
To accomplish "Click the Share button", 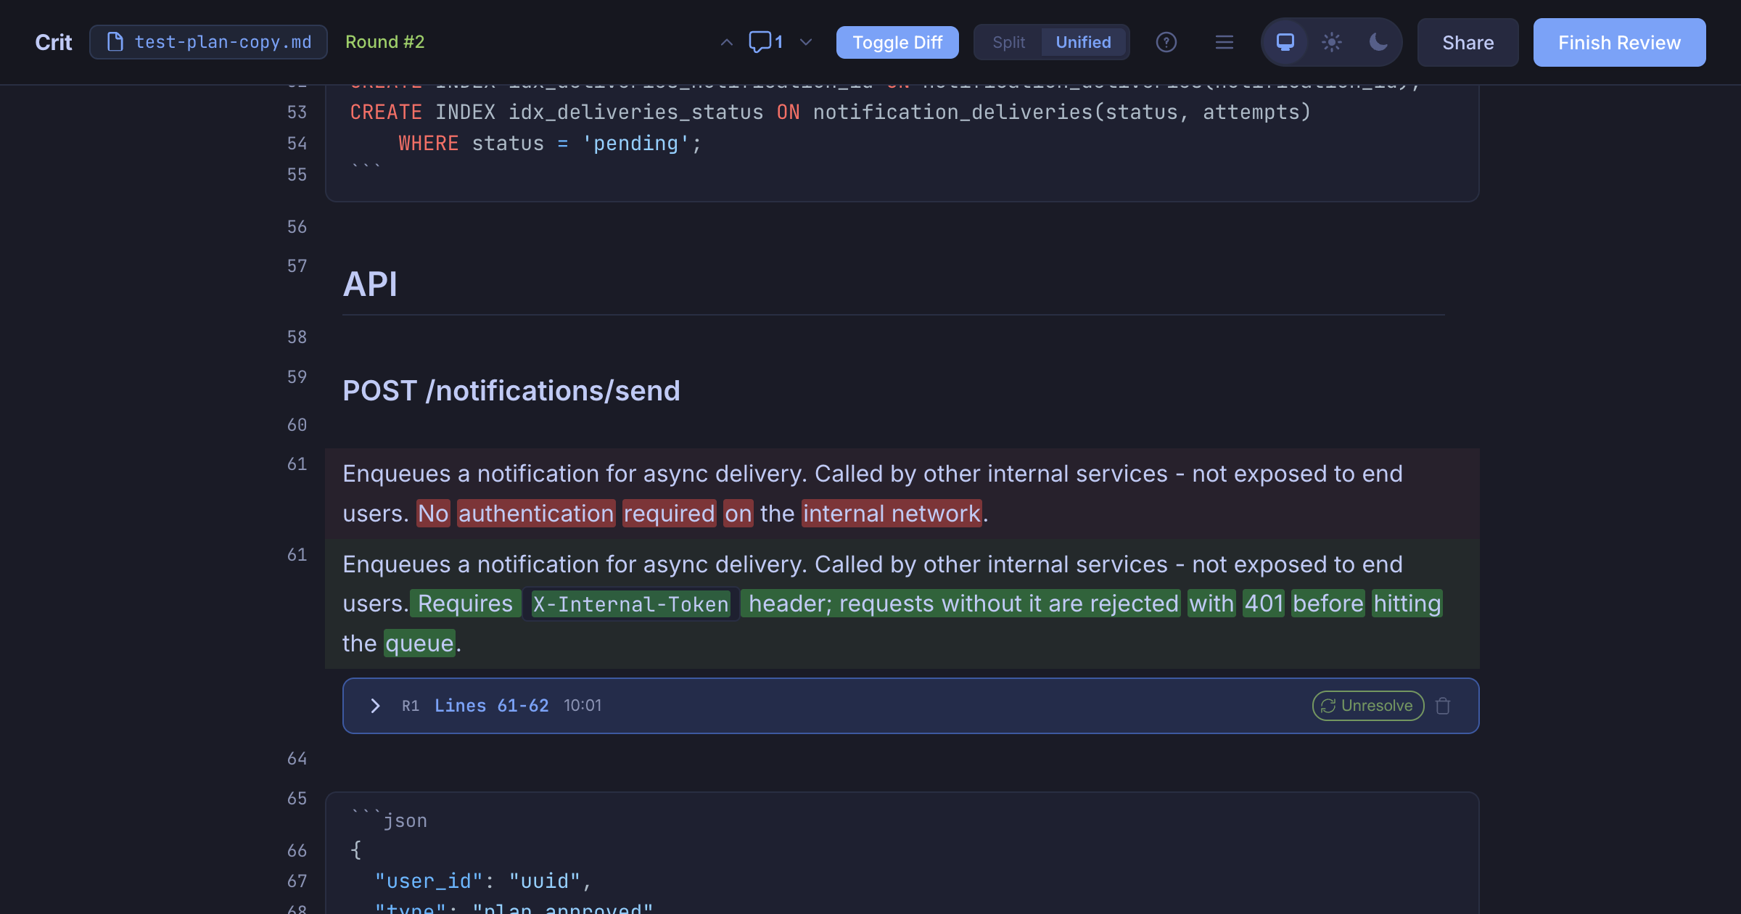I will [x=1468, y=42].
